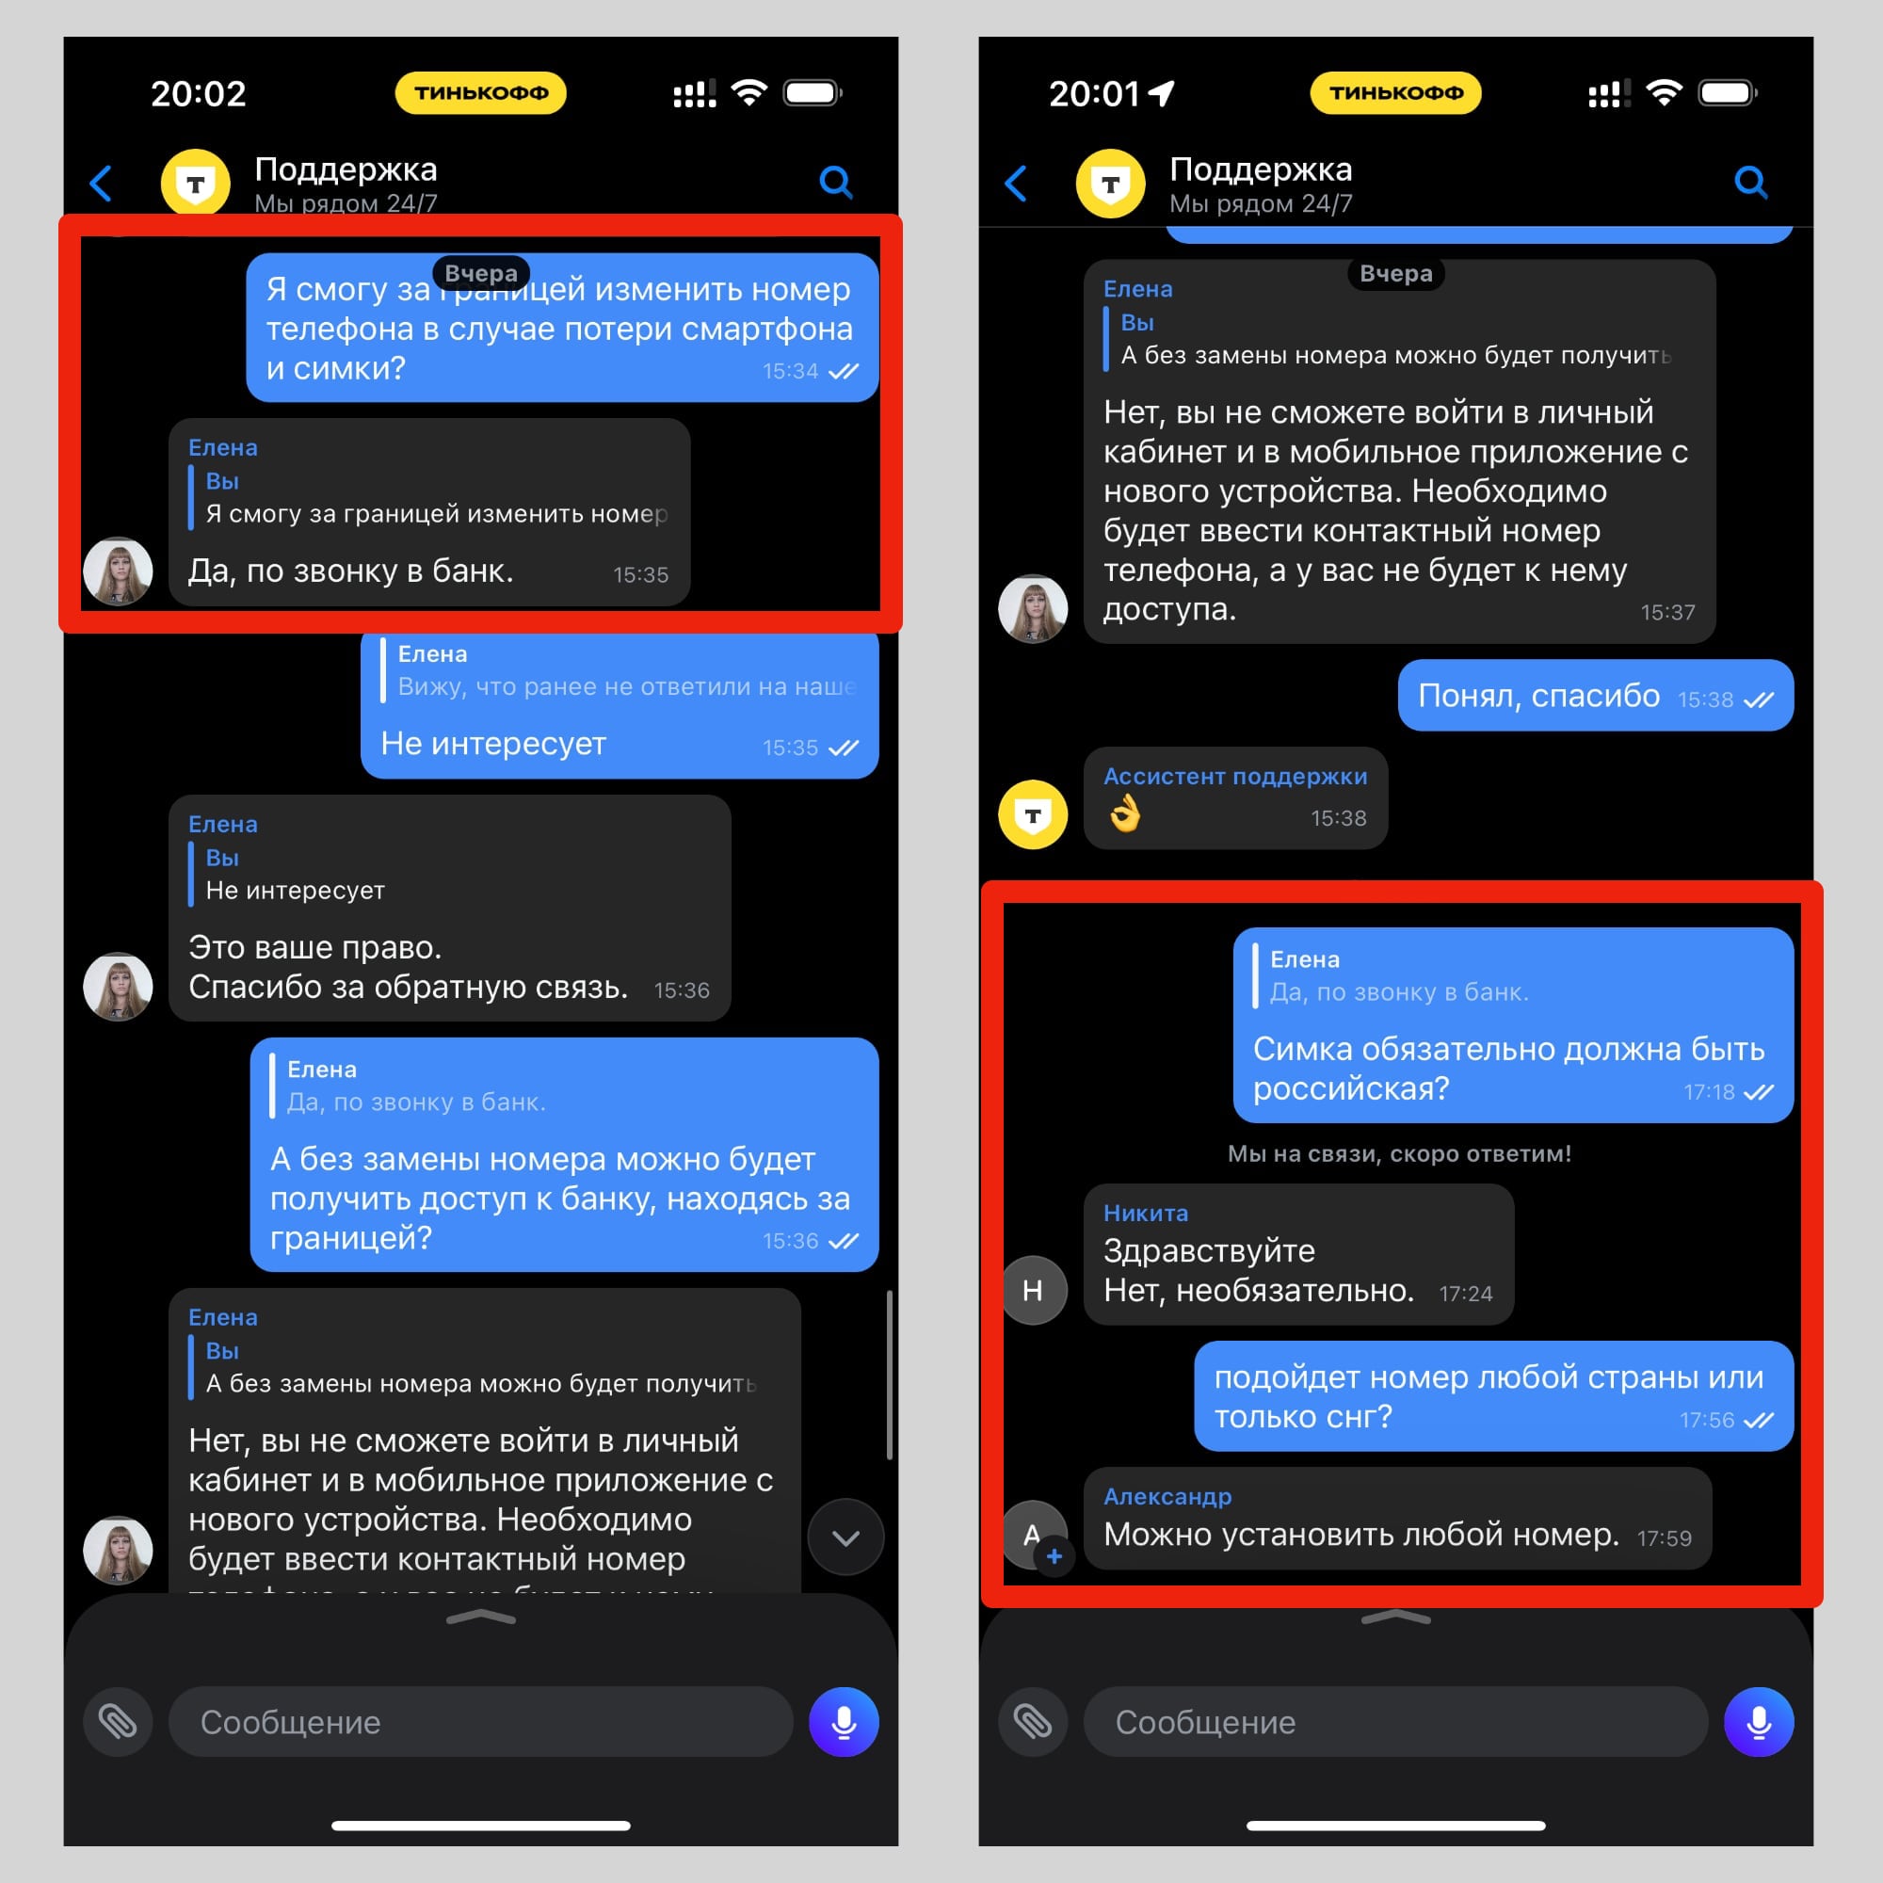
Task: Tap the microphone button in left chat
Action: coord(844,1721)
